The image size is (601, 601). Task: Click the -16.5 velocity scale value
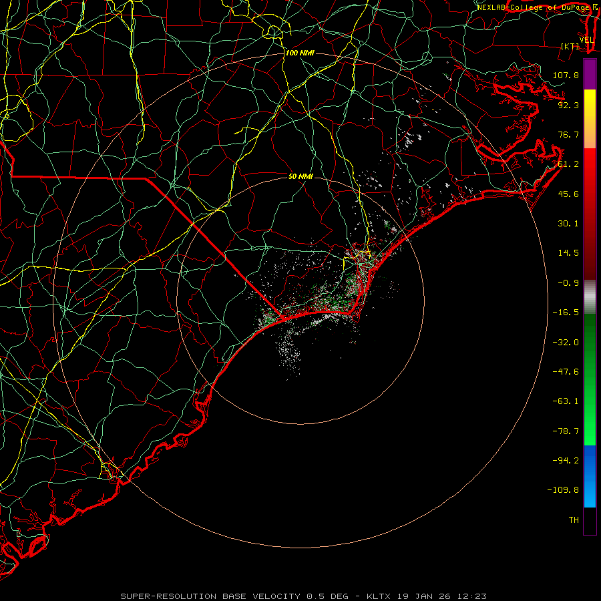566,313
